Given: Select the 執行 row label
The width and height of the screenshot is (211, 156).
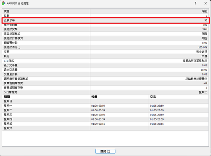Looking at the screenshot, I should coord(7,56).
